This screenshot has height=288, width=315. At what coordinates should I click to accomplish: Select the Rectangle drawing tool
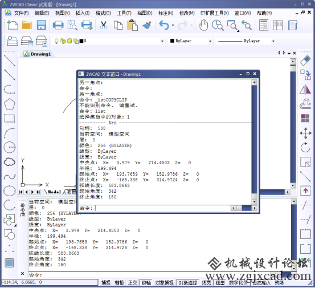tap(10, 119)
